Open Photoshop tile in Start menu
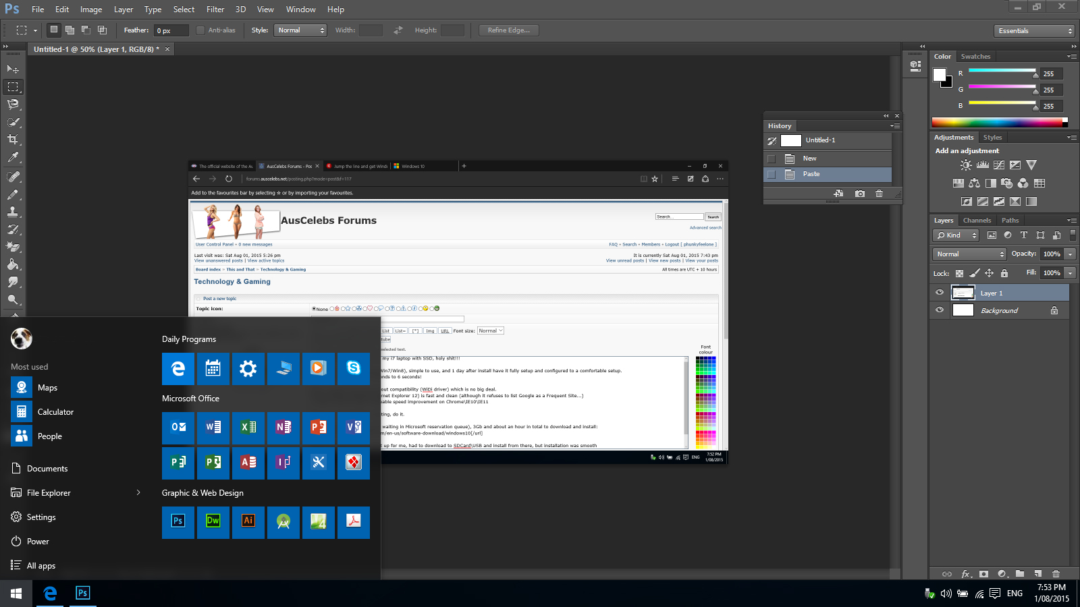This screenshot has height=607, width=1080. pyautogui.click(x=178, y=523)
